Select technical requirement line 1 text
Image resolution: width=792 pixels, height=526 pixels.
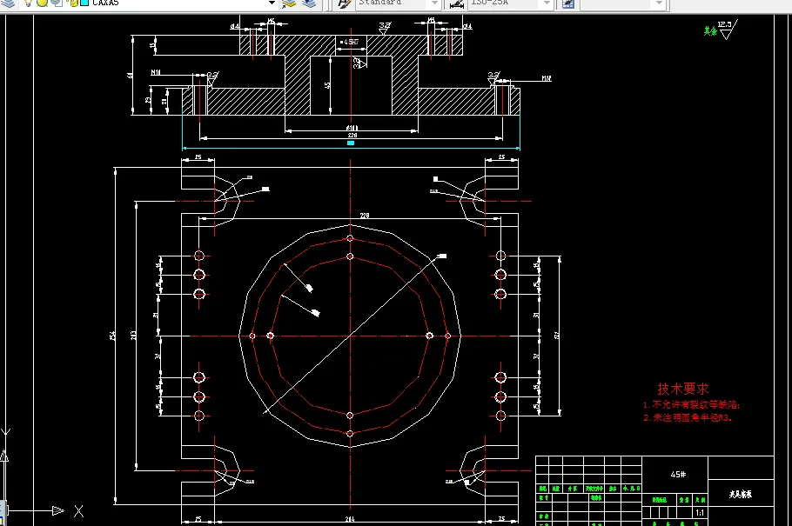pyautogui.click(x=691, y=405)
